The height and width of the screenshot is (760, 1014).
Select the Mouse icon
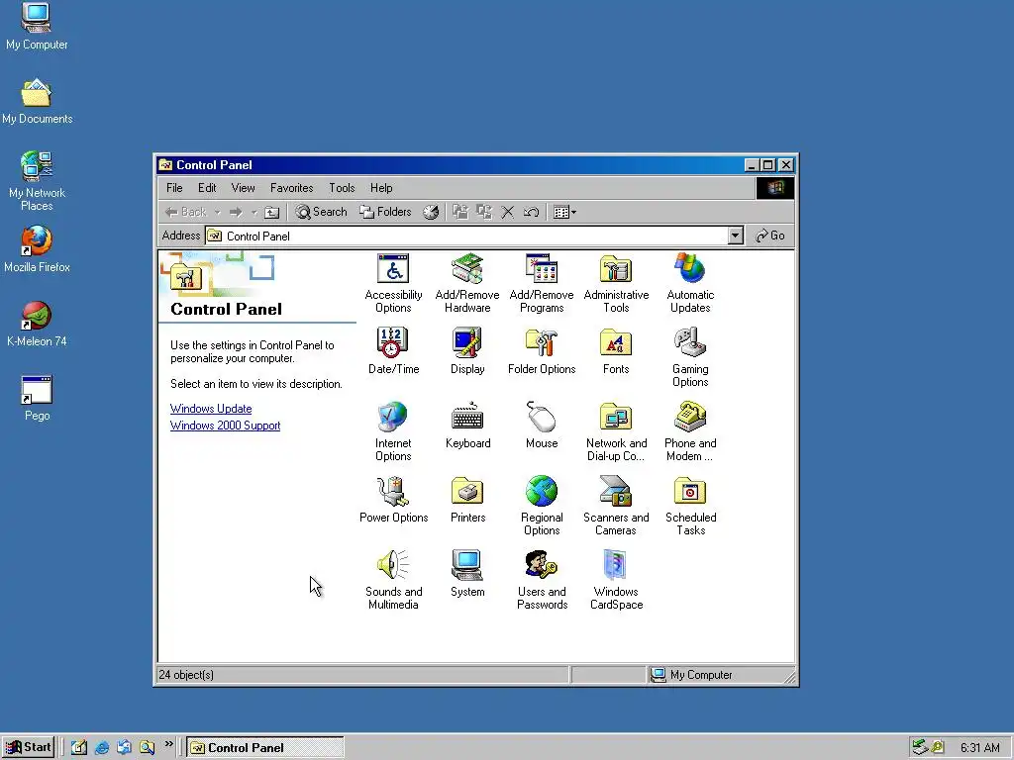pos(542,425)
